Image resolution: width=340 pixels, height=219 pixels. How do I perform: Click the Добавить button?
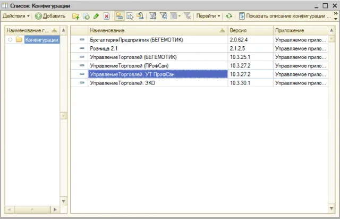tap(50, 16)
